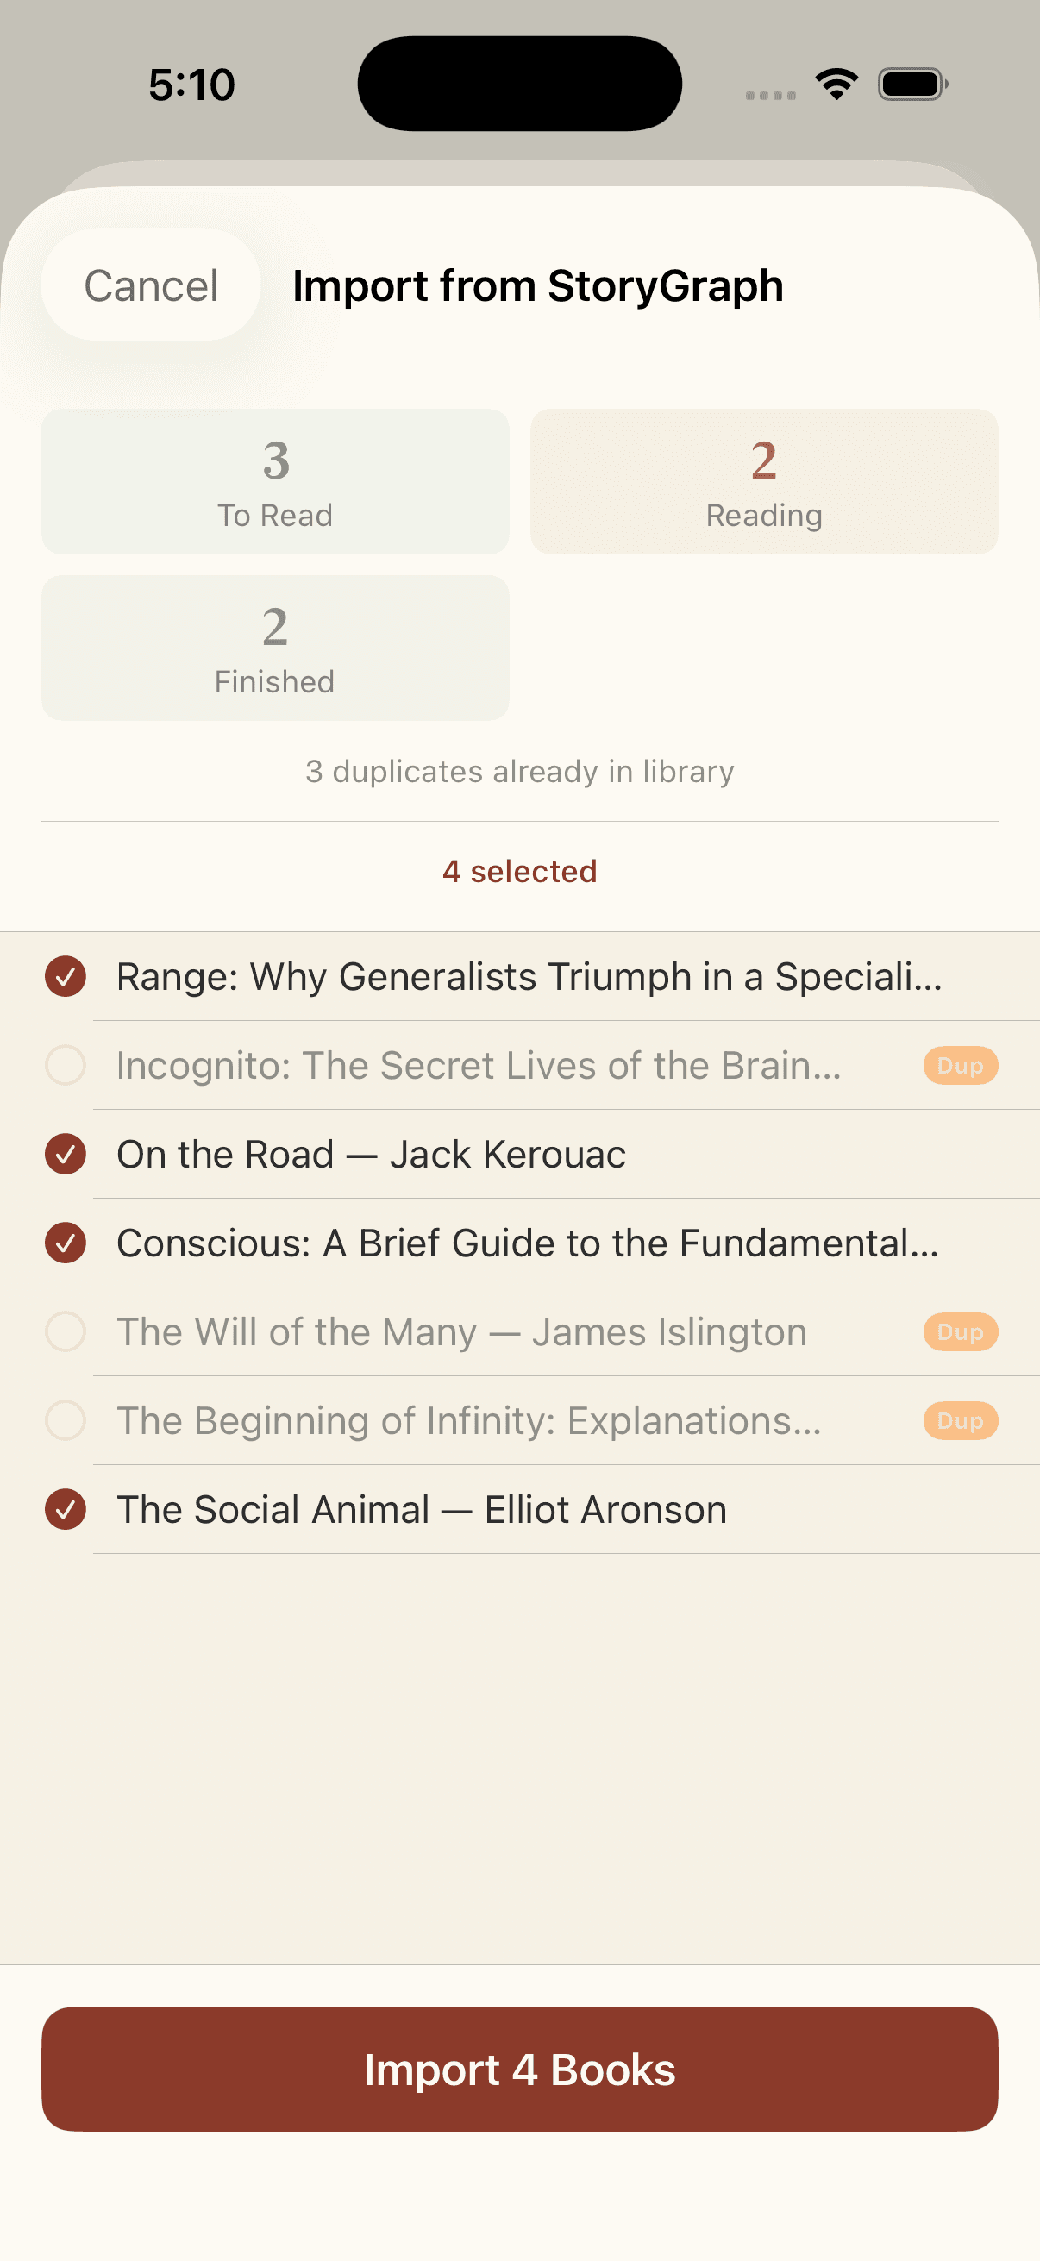Select The Will of the Many checkbox
Viewport: 1040px width, 2261px height.
tap(65, 1331)
